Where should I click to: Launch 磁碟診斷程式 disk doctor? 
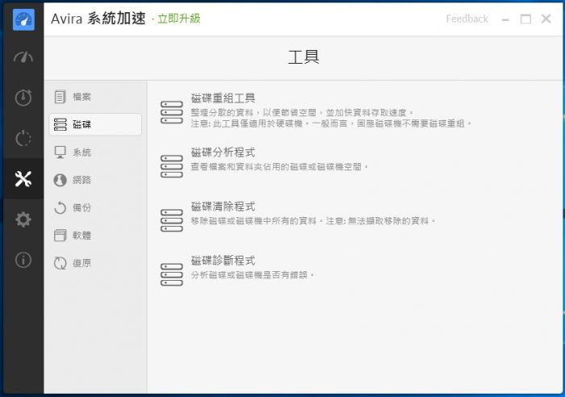(x=223, y=260)
